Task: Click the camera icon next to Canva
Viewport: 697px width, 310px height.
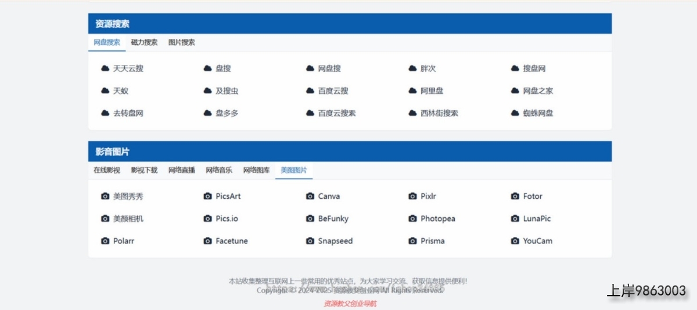Action: click(x=310, y=196)
